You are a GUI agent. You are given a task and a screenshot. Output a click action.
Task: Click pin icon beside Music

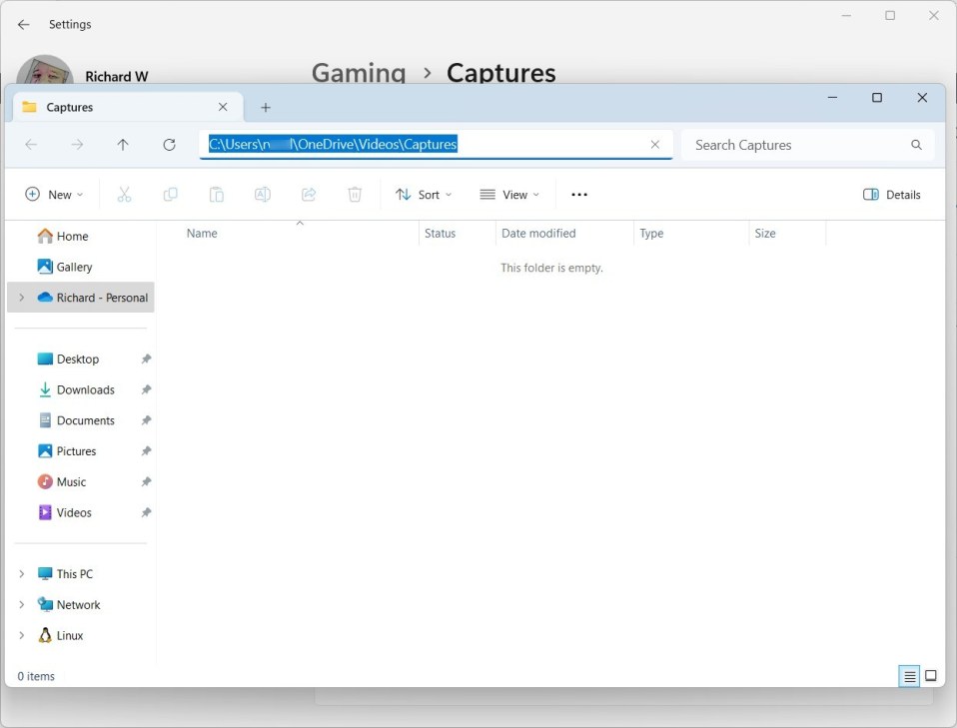(x=146, y=482)
